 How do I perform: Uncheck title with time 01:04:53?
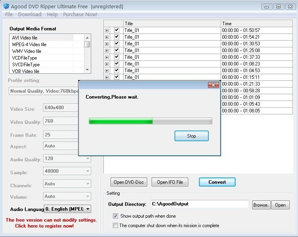tap(116, 71)
